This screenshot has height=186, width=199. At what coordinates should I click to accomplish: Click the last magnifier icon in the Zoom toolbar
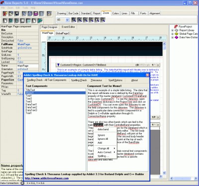(x=102, y=20)
